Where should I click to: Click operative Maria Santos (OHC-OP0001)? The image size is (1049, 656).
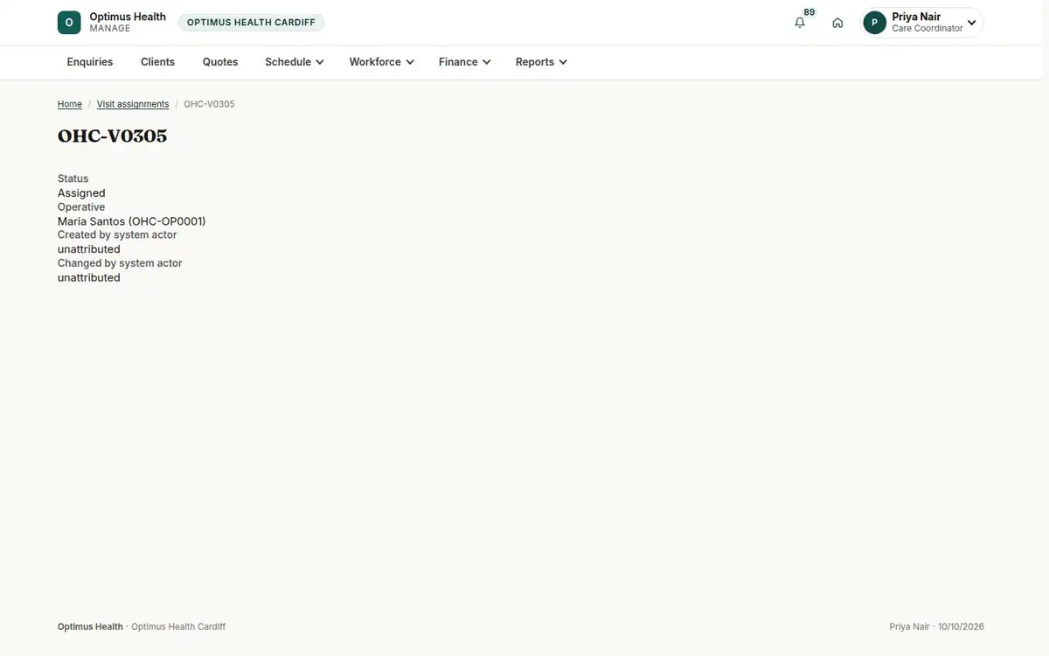tap(132, 221)
